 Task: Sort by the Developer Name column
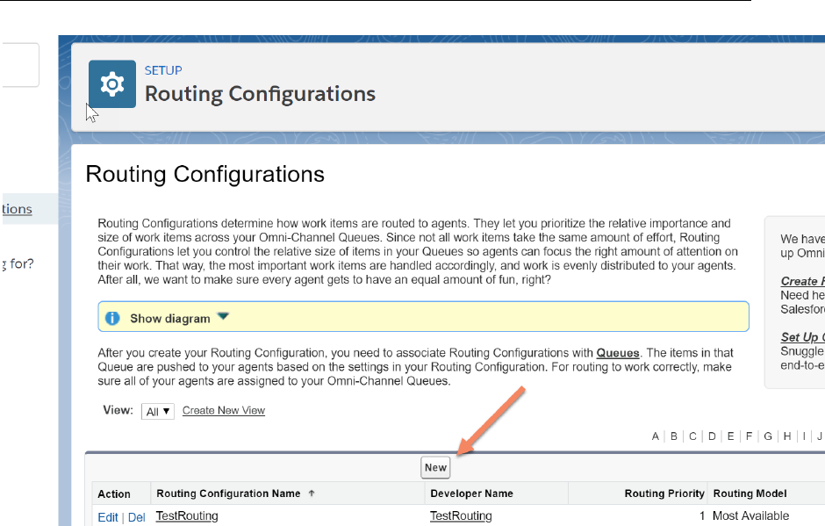(x=471, y=494)
